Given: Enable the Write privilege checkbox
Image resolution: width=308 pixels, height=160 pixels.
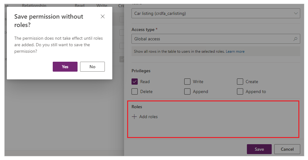Looking at the screenshot, I should pyautogui.click(x=187, y=82).
